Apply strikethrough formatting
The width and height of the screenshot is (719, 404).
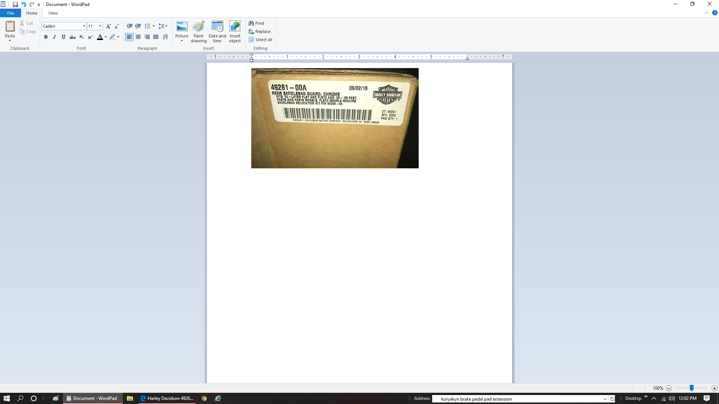[73, 37]
